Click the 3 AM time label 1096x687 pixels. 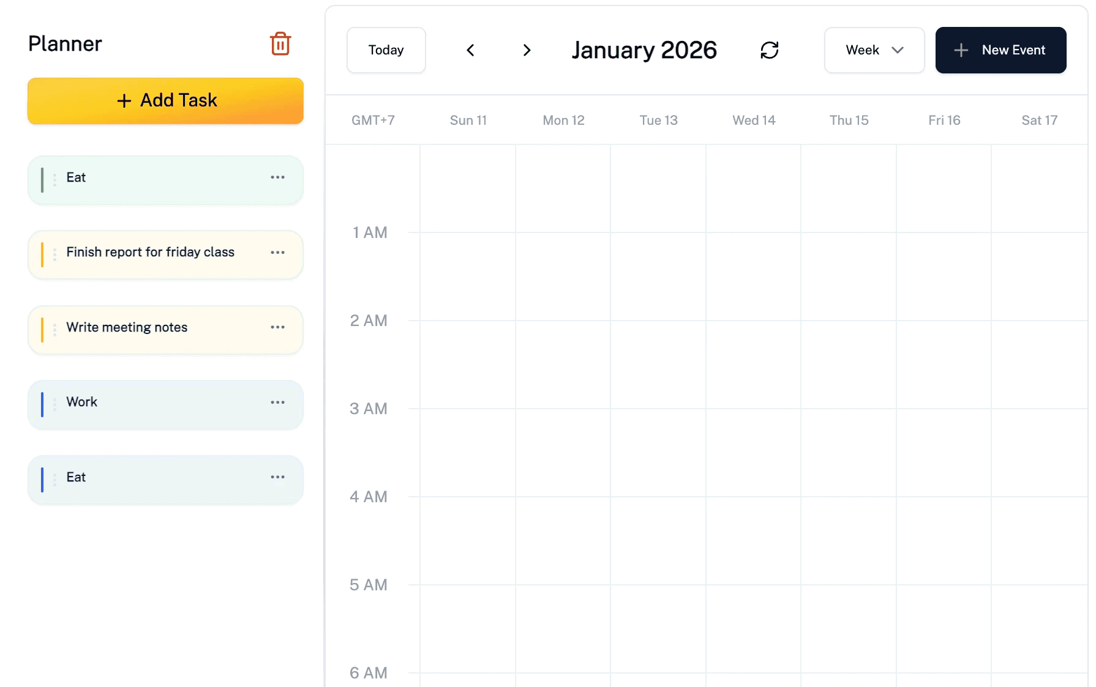tap(369, 409)
